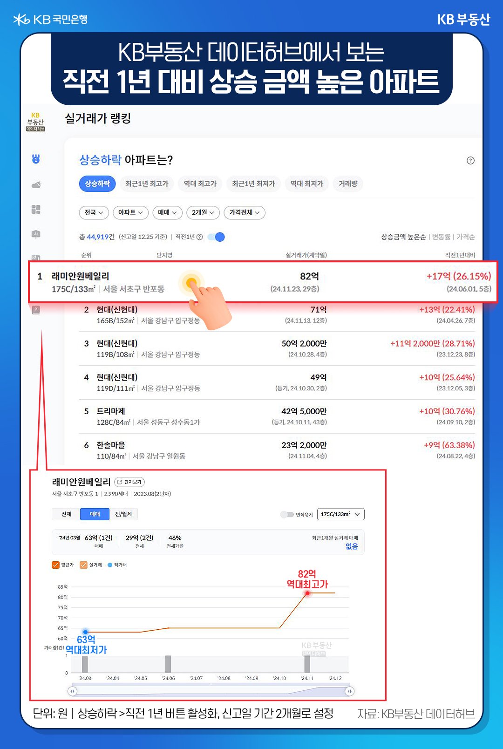The width and height of the screenshot is (503, 749).
Task: Open the ranking medal icon in sidebar
Action: coord(36,159)
